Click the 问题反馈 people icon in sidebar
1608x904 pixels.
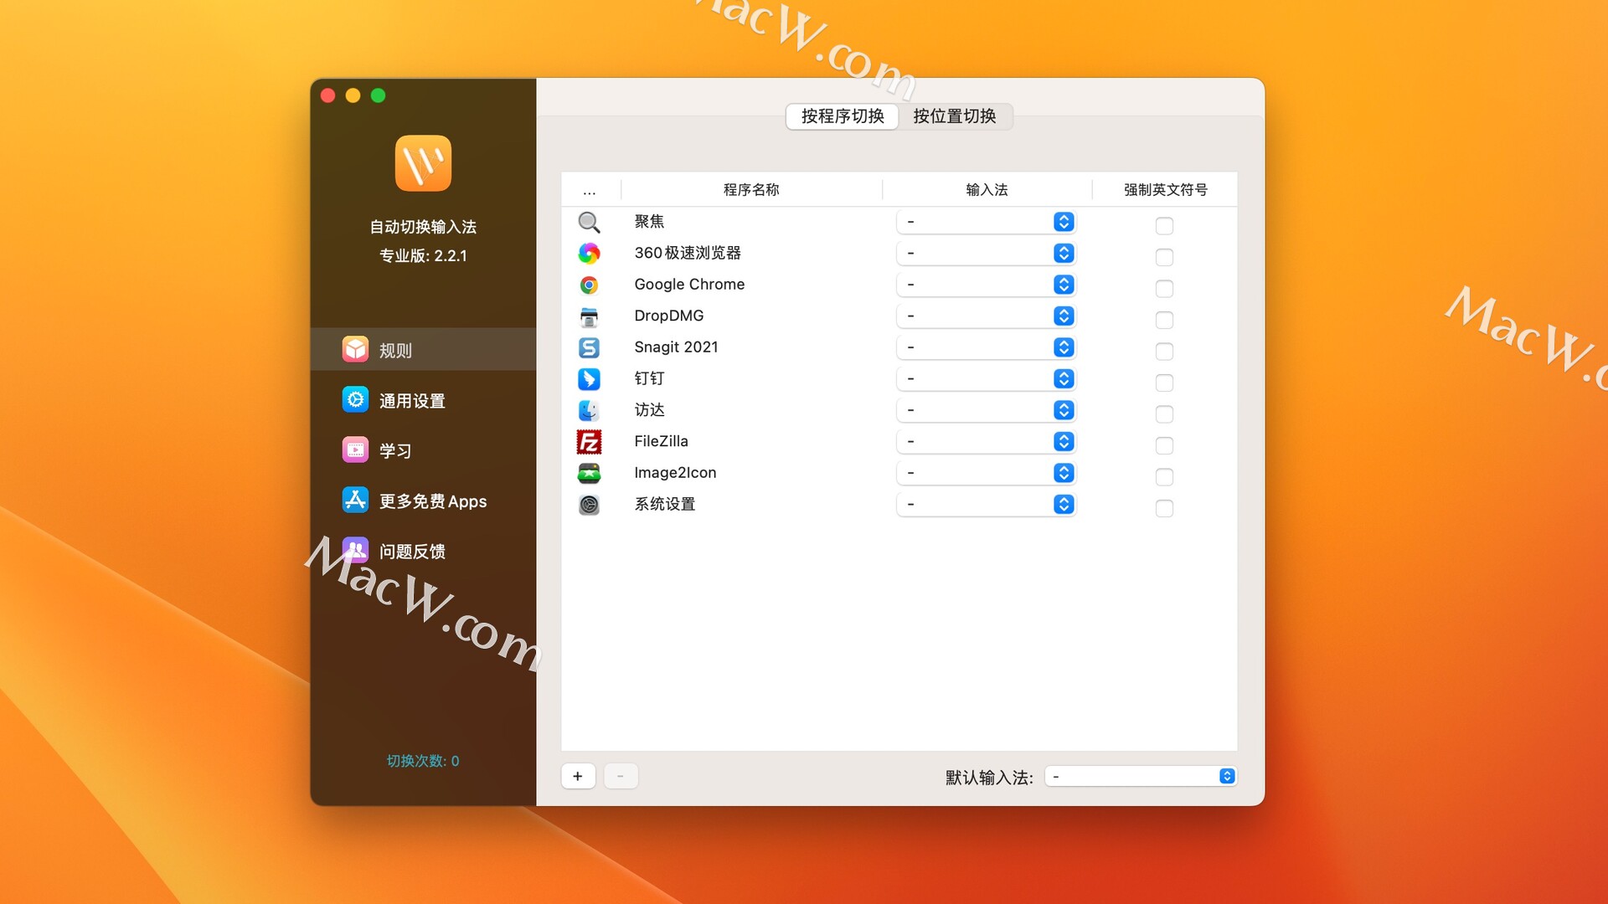tap(355, 550)
